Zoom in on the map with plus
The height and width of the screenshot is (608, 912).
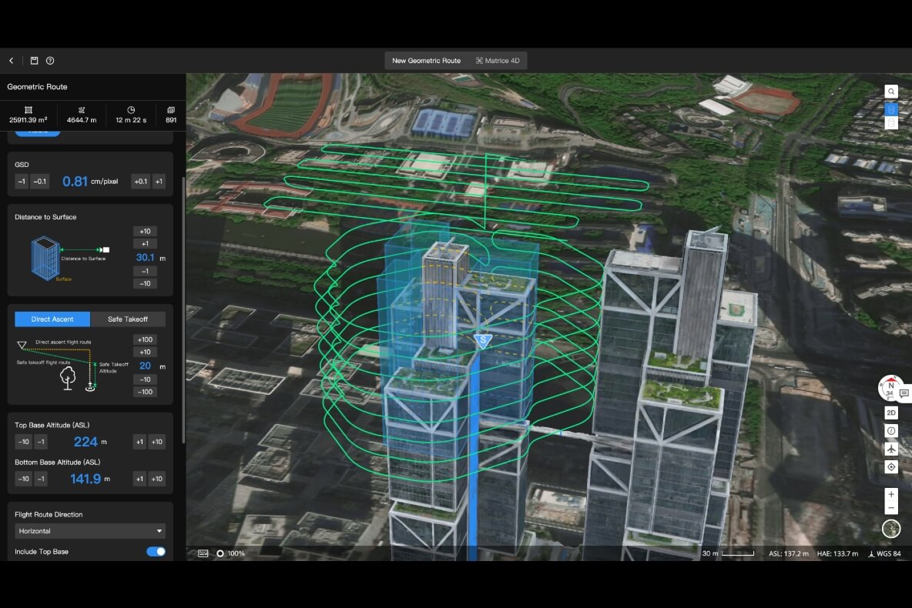(x=891, y=494)
